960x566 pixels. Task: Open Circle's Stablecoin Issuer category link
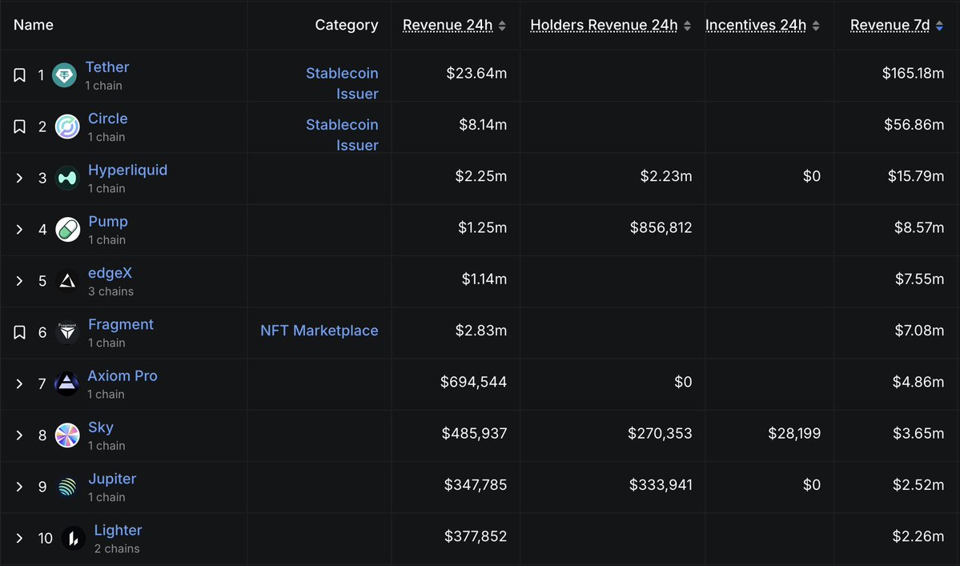[x=342, y=134]
